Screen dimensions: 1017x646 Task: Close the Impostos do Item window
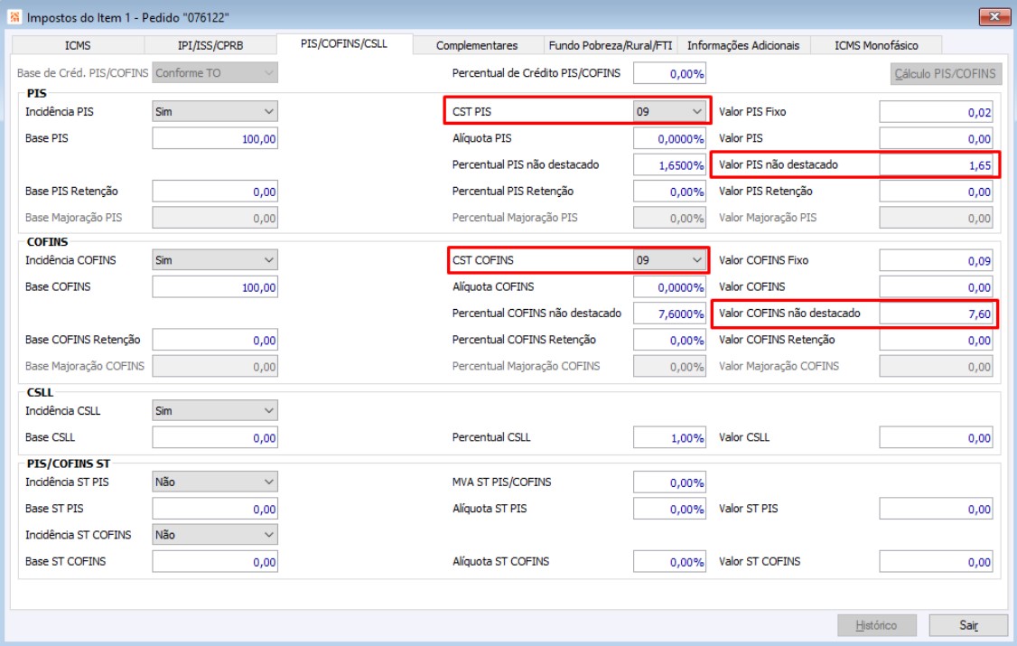(994, 17)
